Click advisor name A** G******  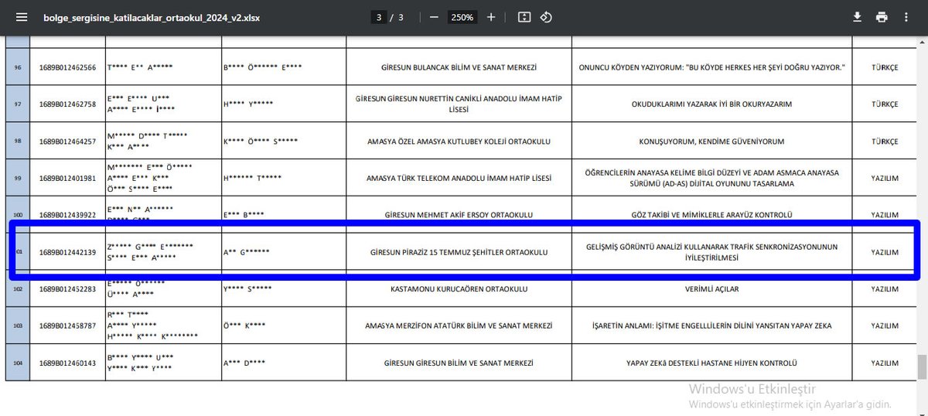click(x=247, y=252)
